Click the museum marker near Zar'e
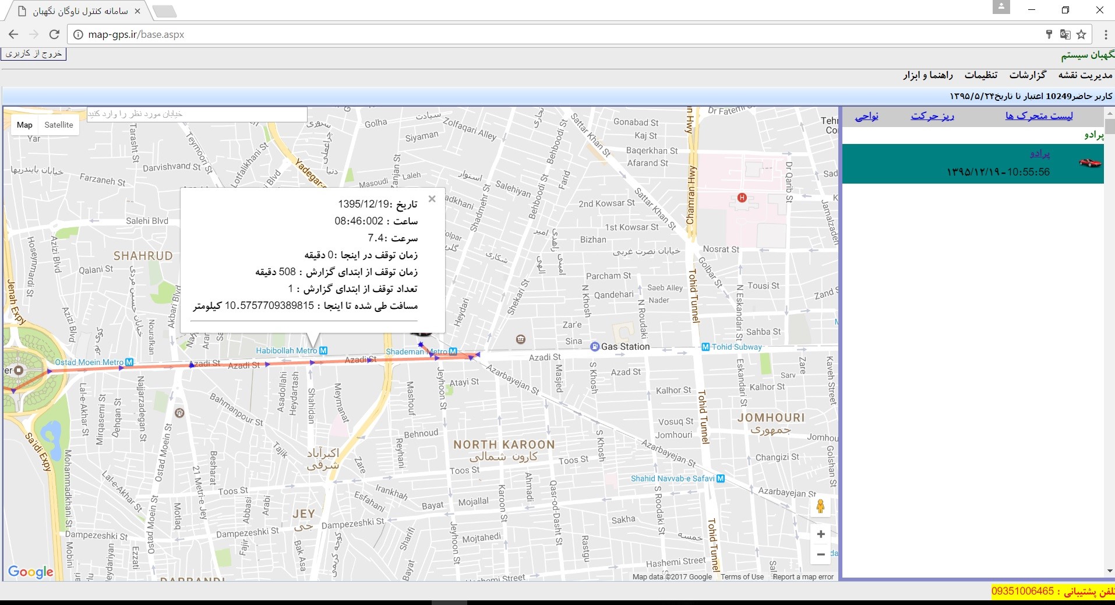Image resolution: width=1115 pixels, height=605 pixels. [x=521, y=339]
